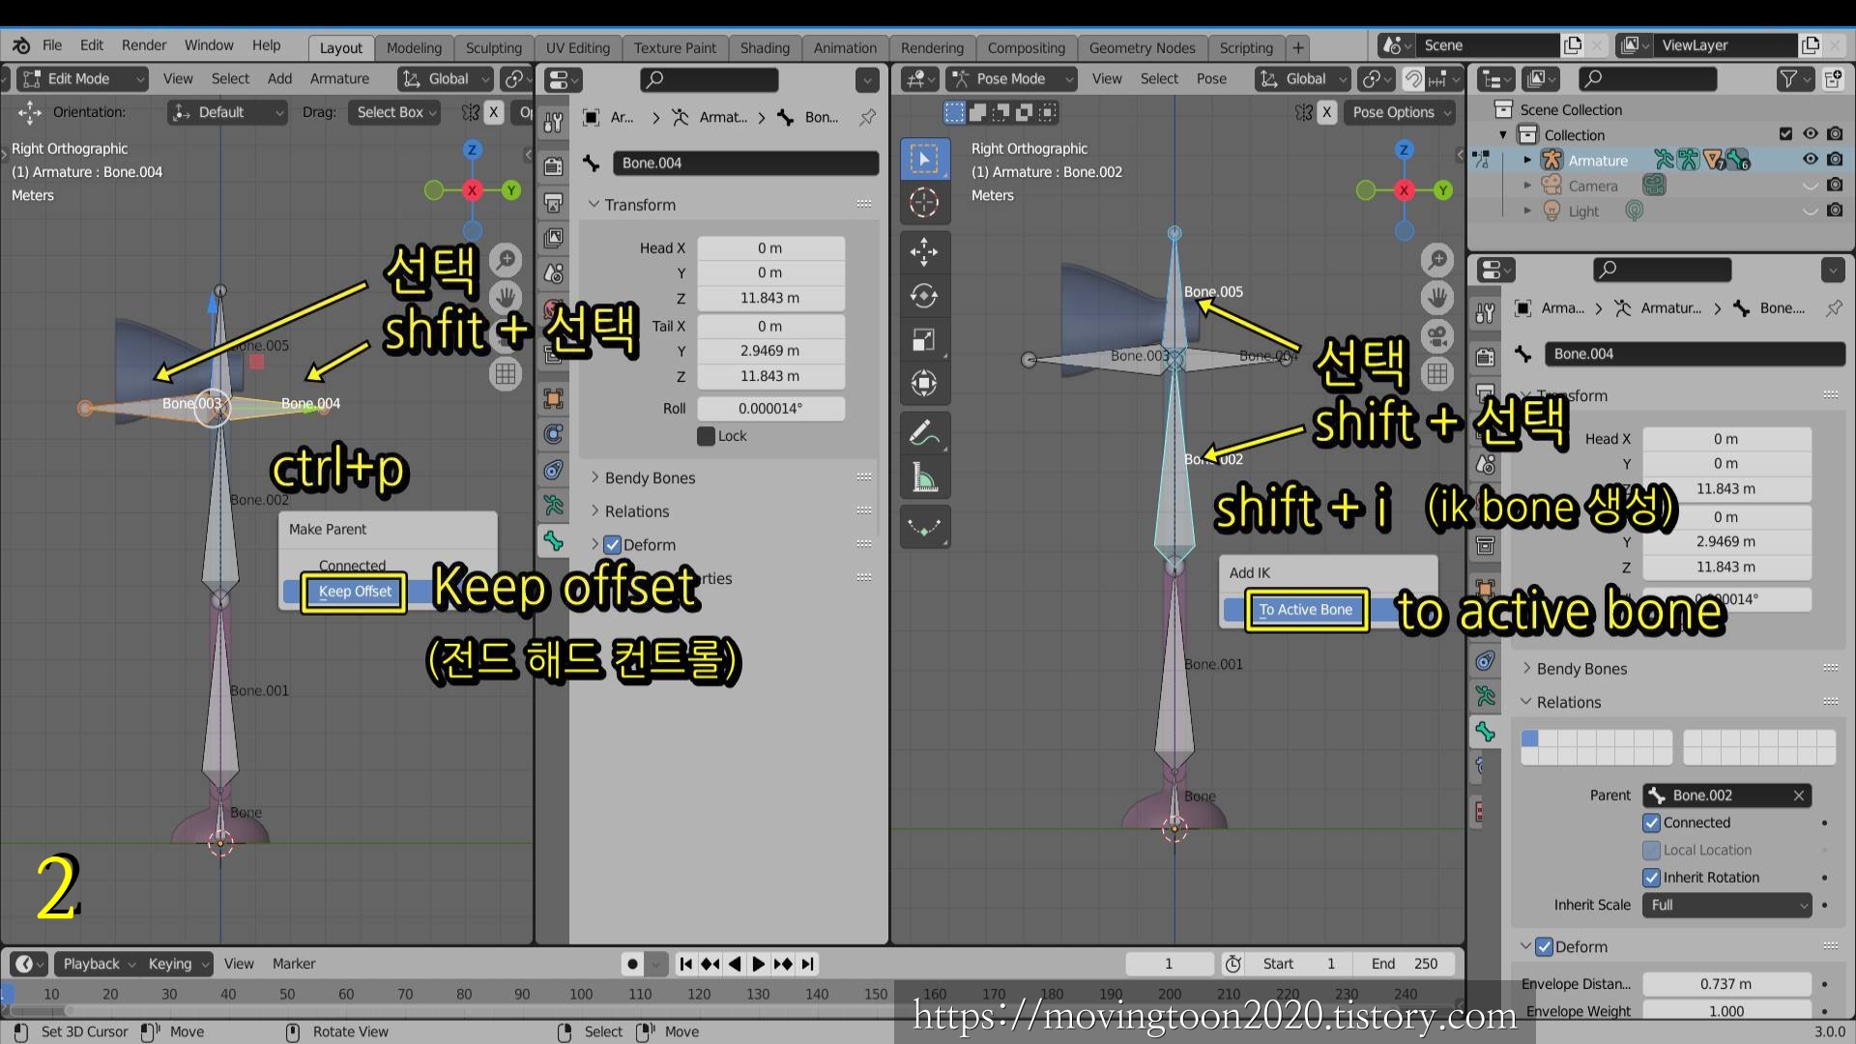The image size is (1856, 1044).
Task: Expand the Bendy Bones section in the middle panel
Action: coord(650,478)
